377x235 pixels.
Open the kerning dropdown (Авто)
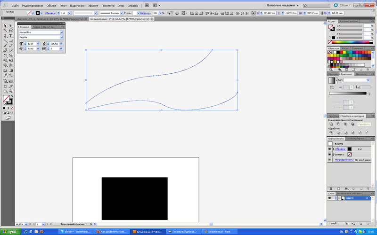coord(38,49)
